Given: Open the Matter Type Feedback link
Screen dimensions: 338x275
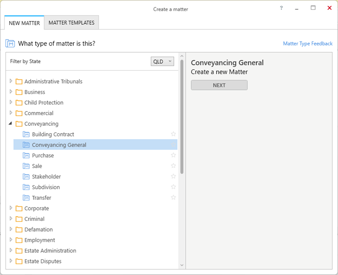Looking at the screenshot, I should 308,44.
